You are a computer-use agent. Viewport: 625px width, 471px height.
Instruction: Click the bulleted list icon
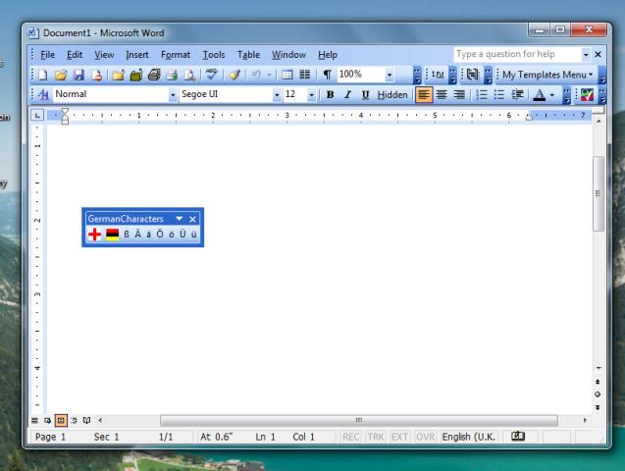[499, 94]
